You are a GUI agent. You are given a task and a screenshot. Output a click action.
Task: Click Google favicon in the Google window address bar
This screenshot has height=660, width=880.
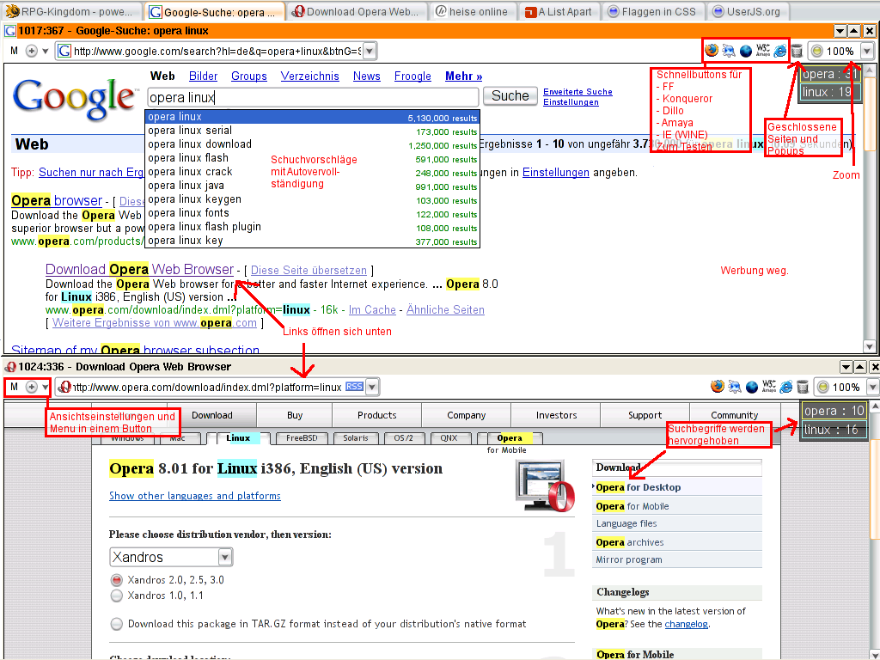coord(64,51)
